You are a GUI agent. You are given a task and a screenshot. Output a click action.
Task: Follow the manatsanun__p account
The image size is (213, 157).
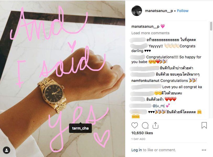tap(183, 11)
